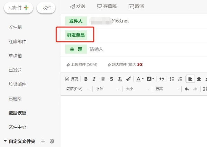Open the 垃圾邮件 spam folder
The height and width of the screenshot is (147, 207).
tap(18, 84)
